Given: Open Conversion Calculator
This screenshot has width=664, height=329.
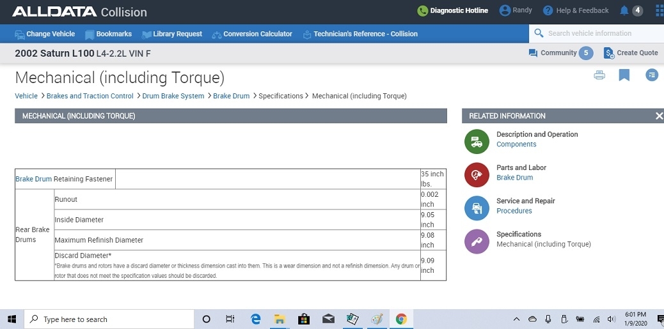Looking at the screenshot, I should (252, 34).
